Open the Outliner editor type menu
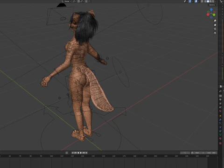This screenshot has width=224, height=168. point(222,1)
